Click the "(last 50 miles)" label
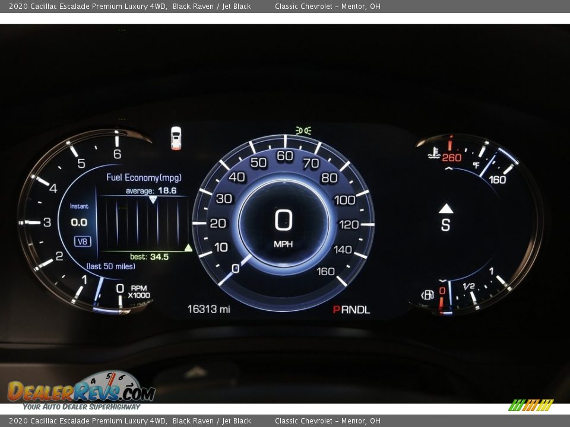Viewport: 570px width, 427px height. 111,266
